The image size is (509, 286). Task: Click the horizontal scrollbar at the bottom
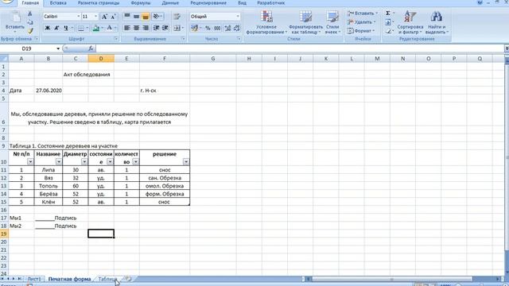click(392, 279)
